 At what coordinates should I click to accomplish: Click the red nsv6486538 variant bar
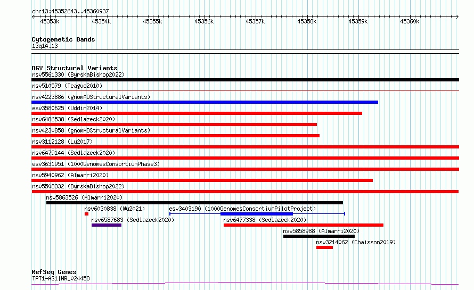174,125
